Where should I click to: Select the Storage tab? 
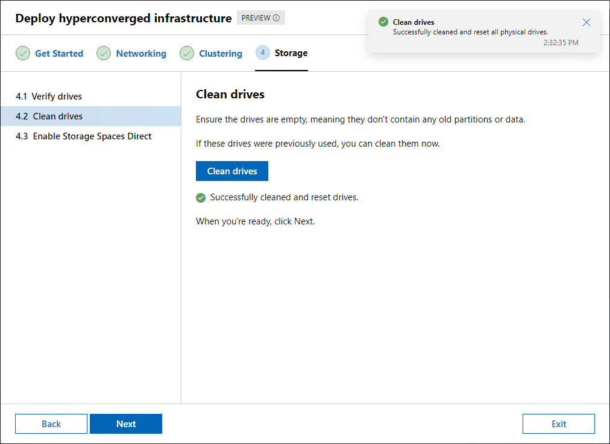click(x=291, y=53)
